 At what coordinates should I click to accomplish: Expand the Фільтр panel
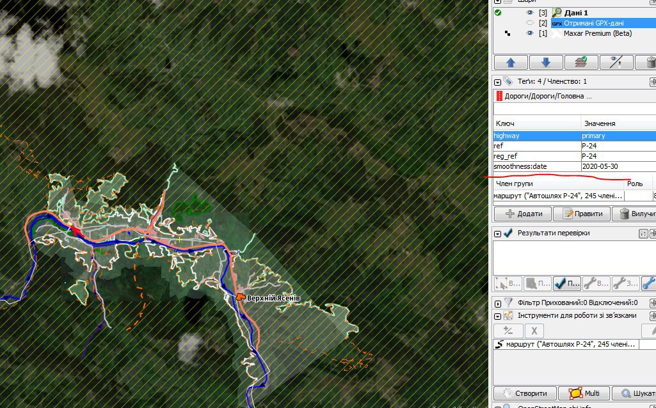point(497,304)
